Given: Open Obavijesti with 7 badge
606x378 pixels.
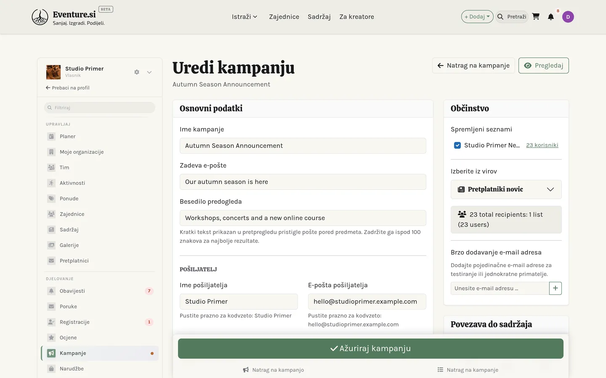Looking at the screenshot, I should [x=100, y=291].
